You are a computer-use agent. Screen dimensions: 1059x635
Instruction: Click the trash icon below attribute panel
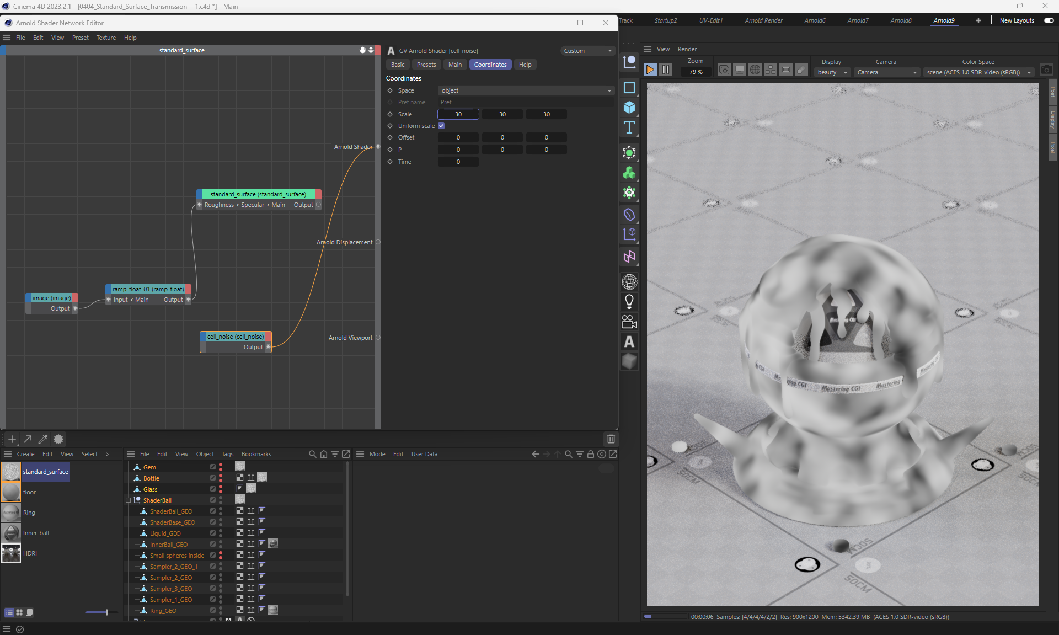click(611, 439)
